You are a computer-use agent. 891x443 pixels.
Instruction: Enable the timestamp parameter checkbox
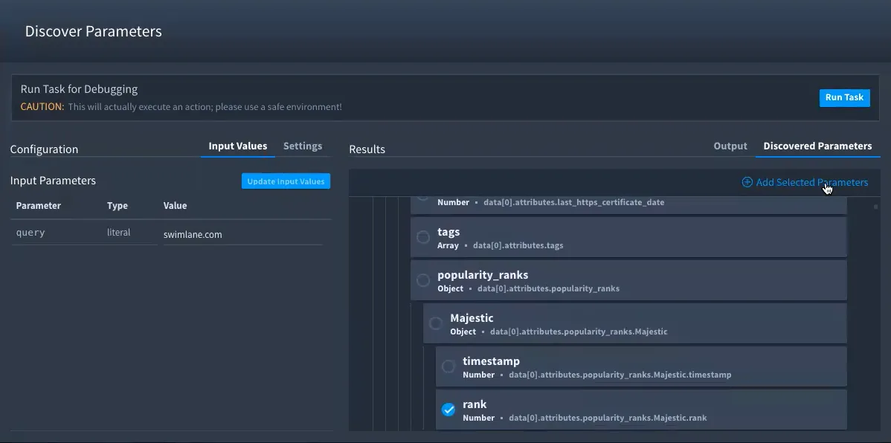pos(448,366)
